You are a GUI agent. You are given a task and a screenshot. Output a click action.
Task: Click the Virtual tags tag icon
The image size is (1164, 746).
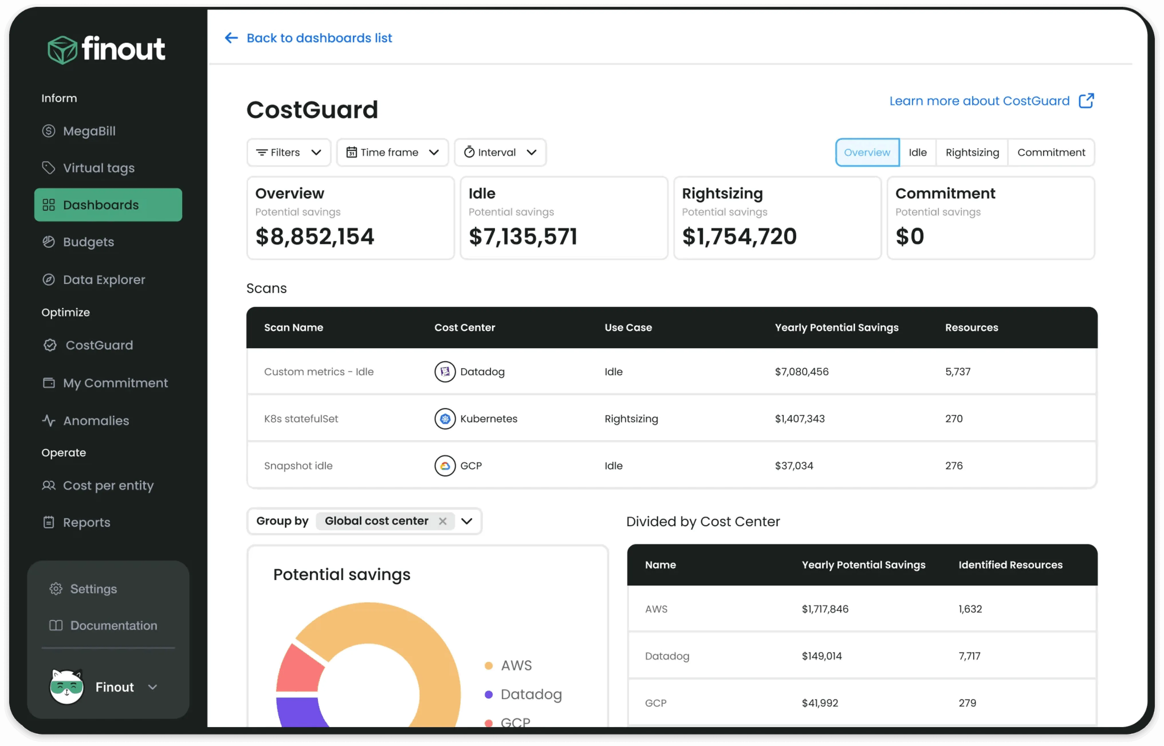coord(48,168)
